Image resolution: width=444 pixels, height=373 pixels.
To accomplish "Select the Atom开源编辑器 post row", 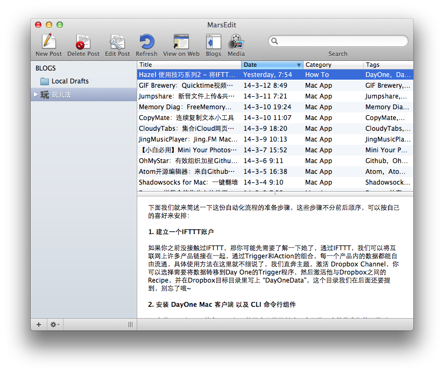I will point(275,172).
